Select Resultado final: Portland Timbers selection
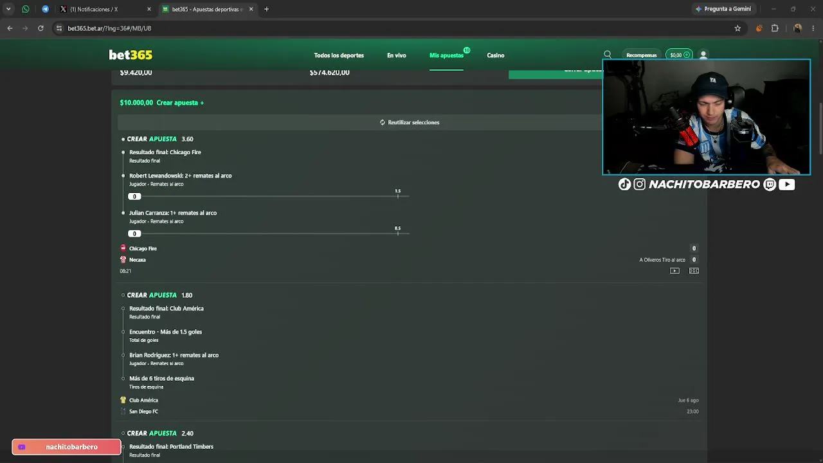This screenshot has height=463, width=823. pos(172,446)
